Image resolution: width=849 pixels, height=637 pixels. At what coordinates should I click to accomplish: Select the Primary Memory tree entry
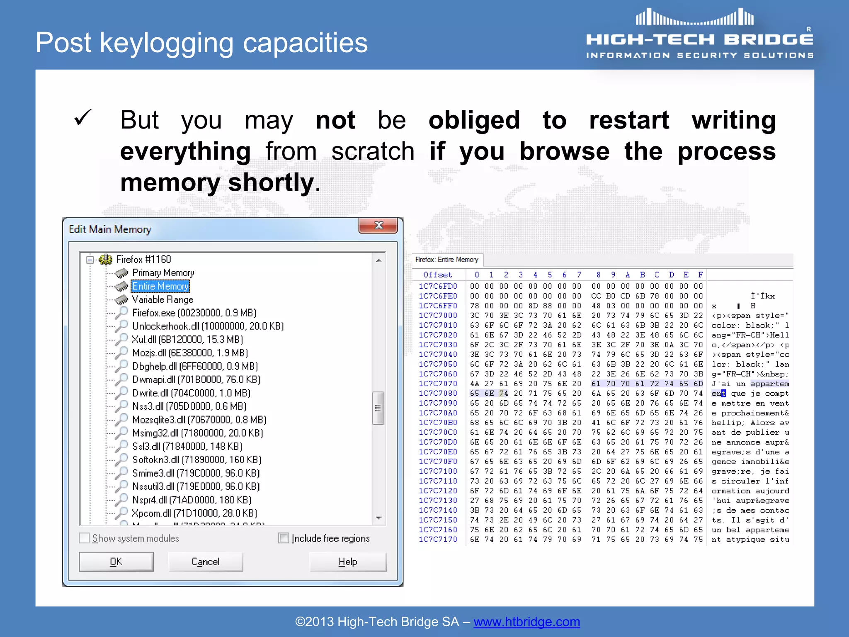163,273
